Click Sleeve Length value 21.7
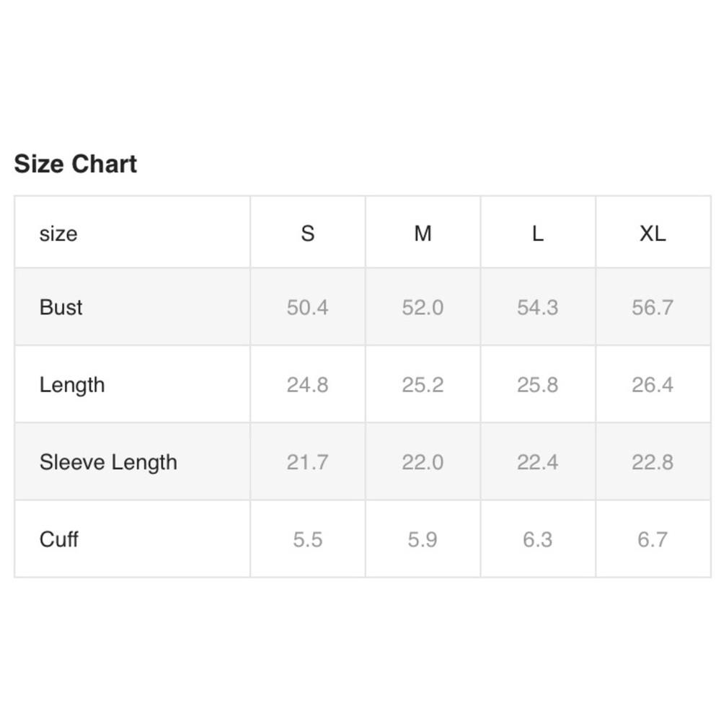This screenshot has width=721, height=721. point(308,462)
